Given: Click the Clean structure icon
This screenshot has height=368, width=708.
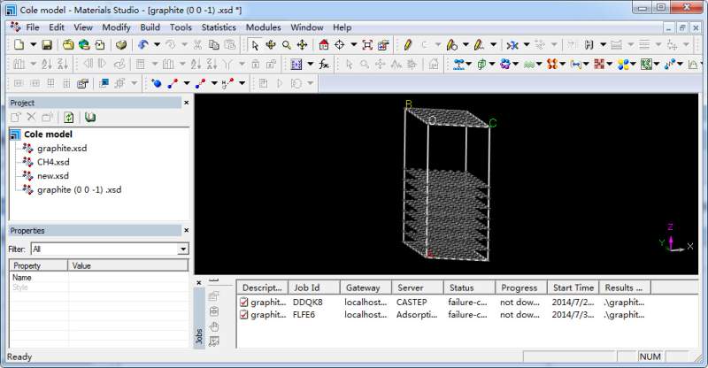Looking at the screenshot, I should [512, 45].
